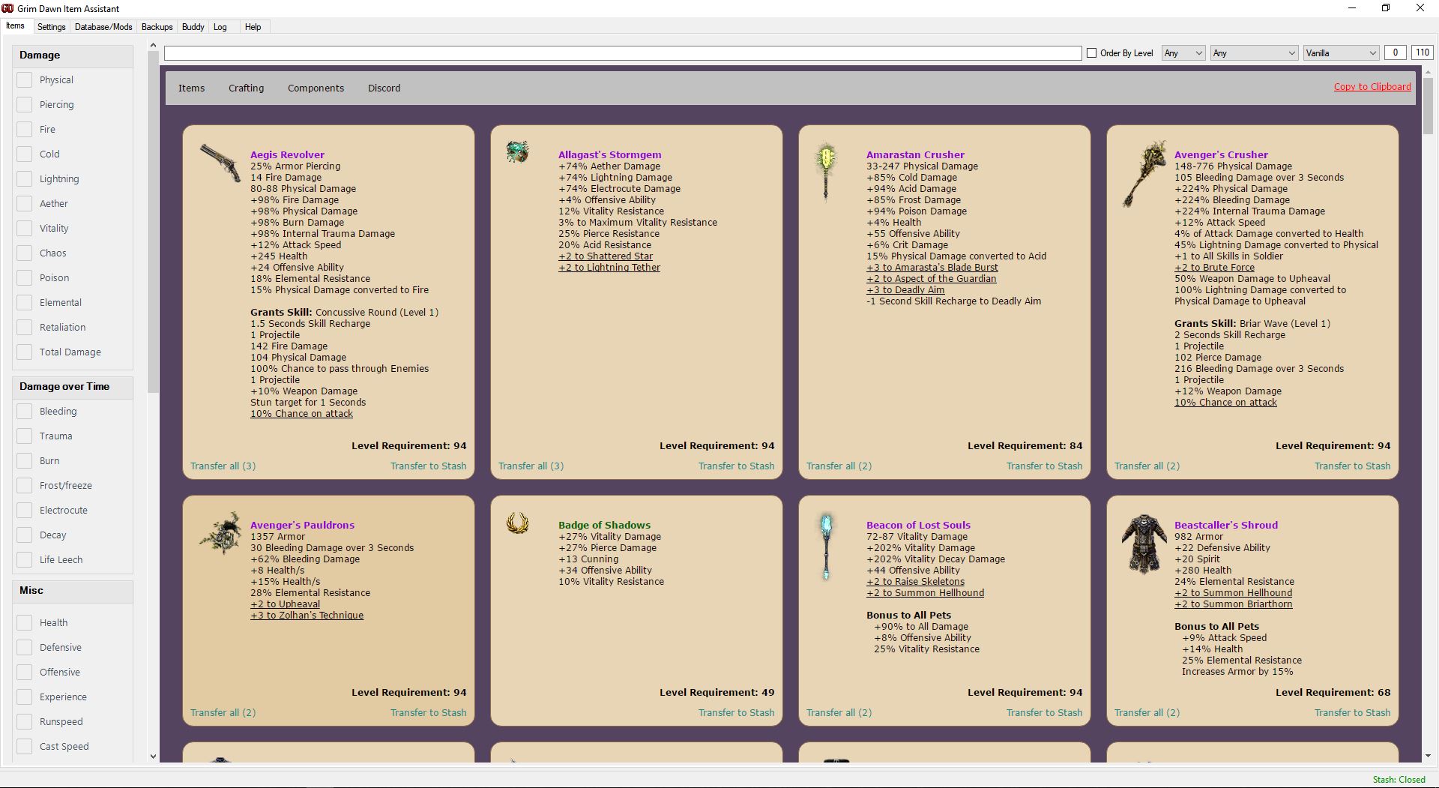The image size is (1439, 788).
Task: Click +2 to Summon Briarthorn link
Action: pyautogui.click(x=1233, y=604)
